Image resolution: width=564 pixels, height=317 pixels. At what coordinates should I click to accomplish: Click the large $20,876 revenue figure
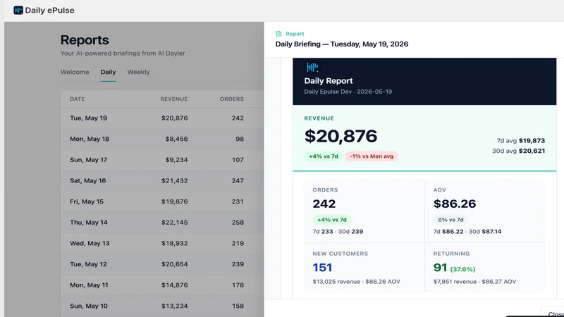coord(341,136)
